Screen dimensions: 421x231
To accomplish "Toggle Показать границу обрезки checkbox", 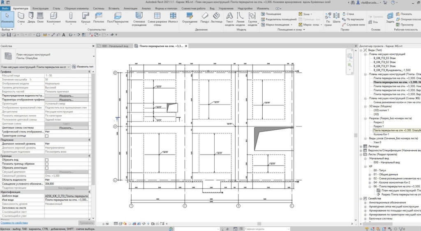I will pos(46,164).
